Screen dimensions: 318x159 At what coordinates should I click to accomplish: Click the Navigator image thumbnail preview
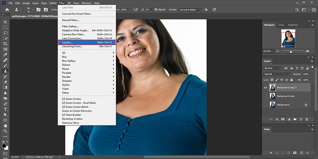(x=288, y=38)
